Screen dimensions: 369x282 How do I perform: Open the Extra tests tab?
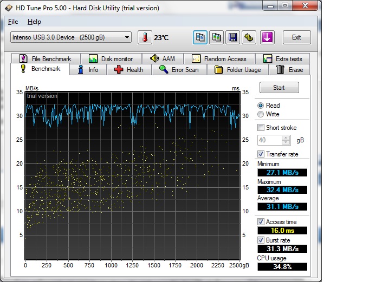(283, 59)
